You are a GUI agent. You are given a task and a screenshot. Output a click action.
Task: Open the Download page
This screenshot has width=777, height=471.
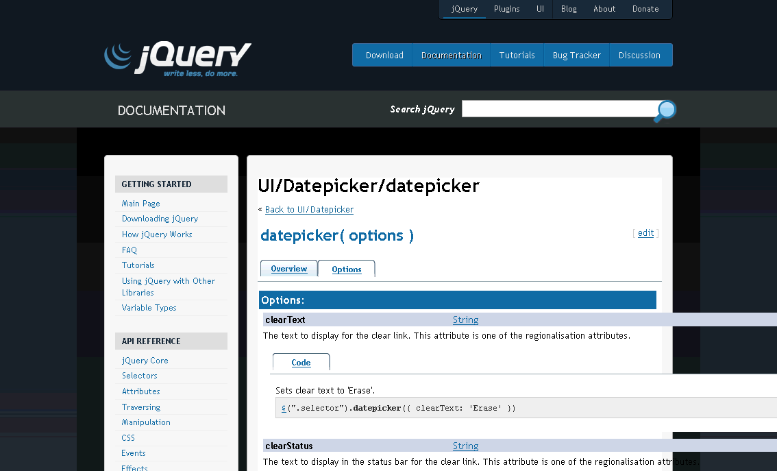[384, 56]
